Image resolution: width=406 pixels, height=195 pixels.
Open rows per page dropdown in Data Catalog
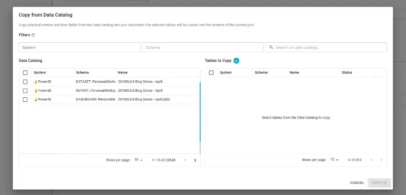pos(138,160)
